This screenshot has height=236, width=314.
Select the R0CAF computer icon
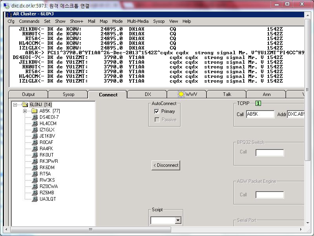[x=35, y=142]
